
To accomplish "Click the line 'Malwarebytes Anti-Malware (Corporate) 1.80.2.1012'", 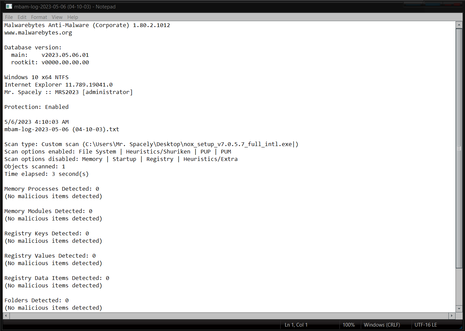I will click(x=87, y=25).
